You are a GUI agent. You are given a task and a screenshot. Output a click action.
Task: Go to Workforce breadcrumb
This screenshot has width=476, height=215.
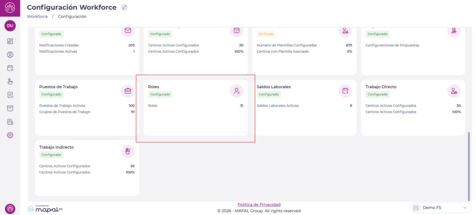[x=37, y=17]
